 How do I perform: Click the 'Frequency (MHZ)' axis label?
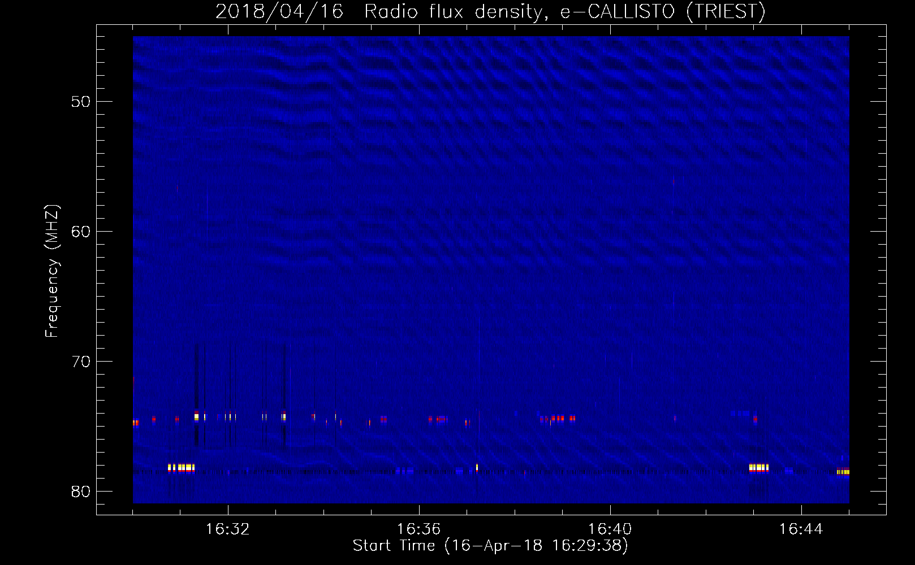[x=52, y=271]
